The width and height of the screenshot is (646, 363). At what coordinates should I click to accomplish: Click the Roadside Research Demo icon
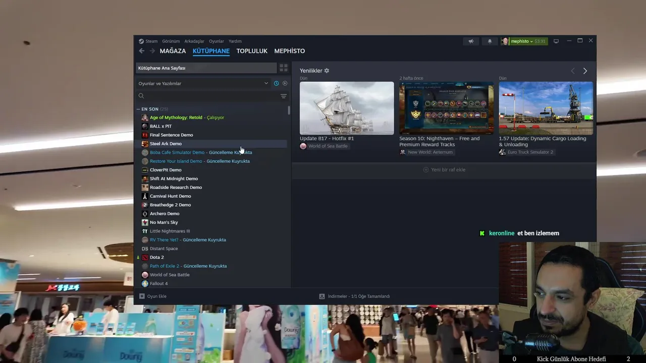[145, 188]
